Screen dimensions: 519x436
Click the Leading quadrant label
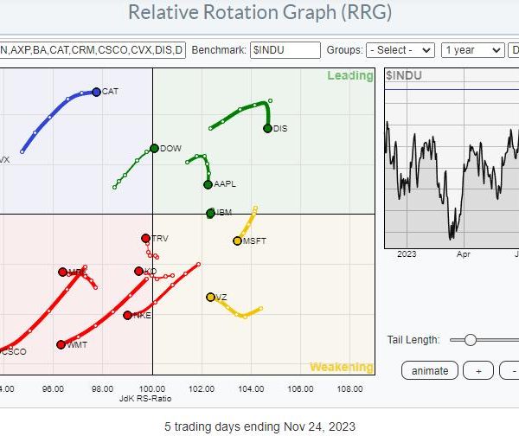tap(350, 76)
